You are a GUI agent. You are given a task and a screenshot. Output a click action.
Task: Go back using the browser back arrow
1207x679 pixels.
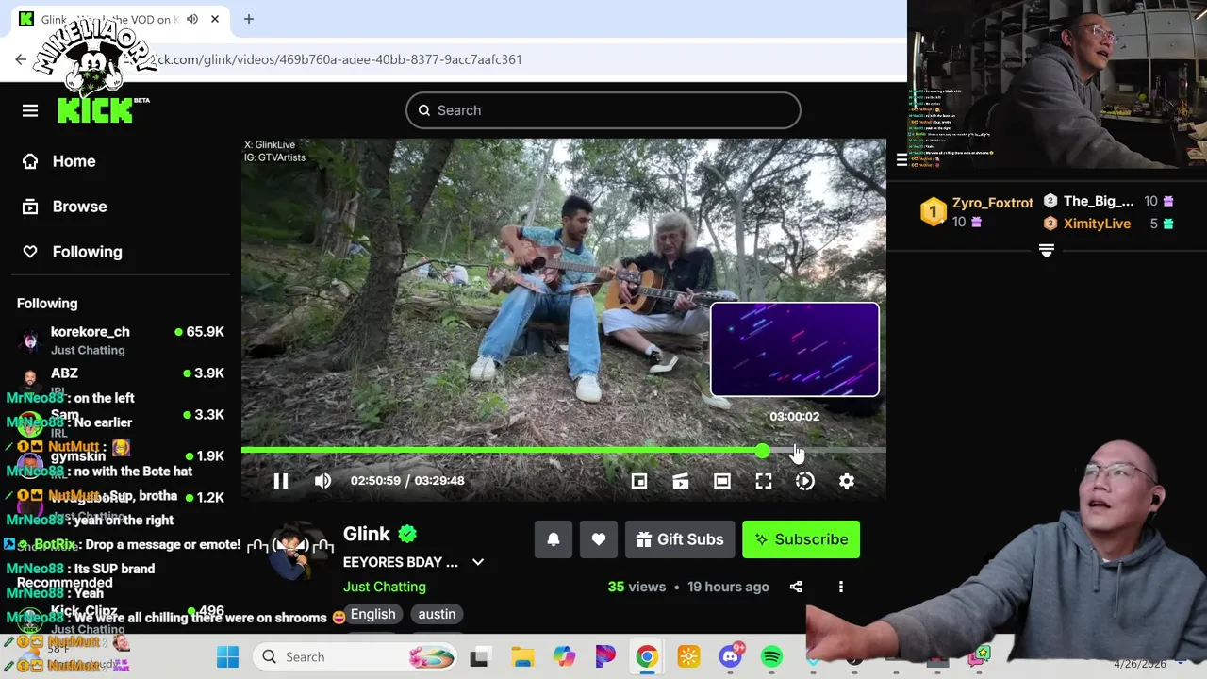tap(21, 59)
